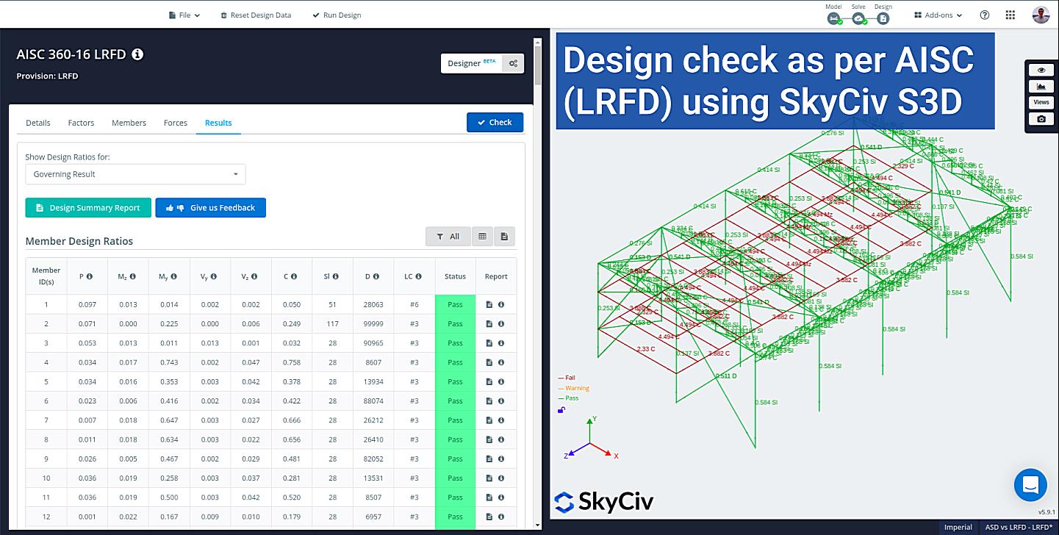Switch to the Factors tab
1059x535 pixels.
81,123
